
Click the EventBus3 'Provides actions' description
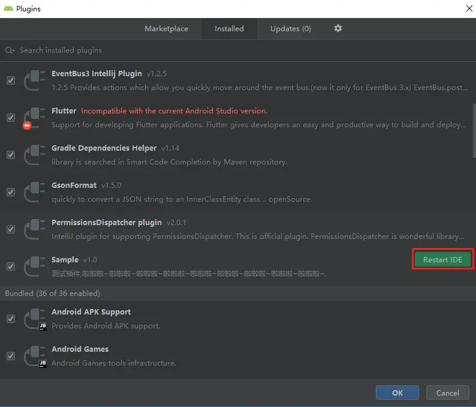(x=260, y=88)
